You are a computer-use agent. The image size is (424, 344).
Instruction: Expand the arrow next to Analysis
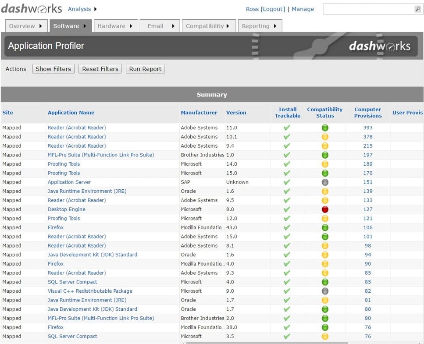tap(96, 9)
